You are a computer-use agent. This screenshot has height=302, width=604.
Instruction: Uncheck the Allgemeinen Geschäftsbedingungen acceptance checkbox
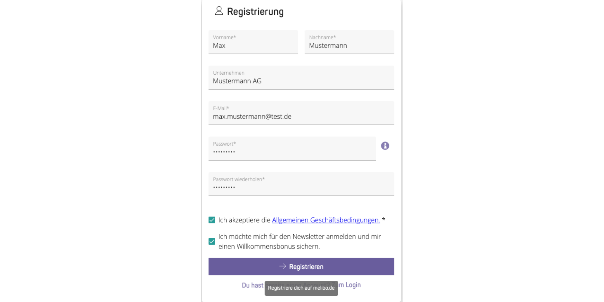(x=212, y=220)
